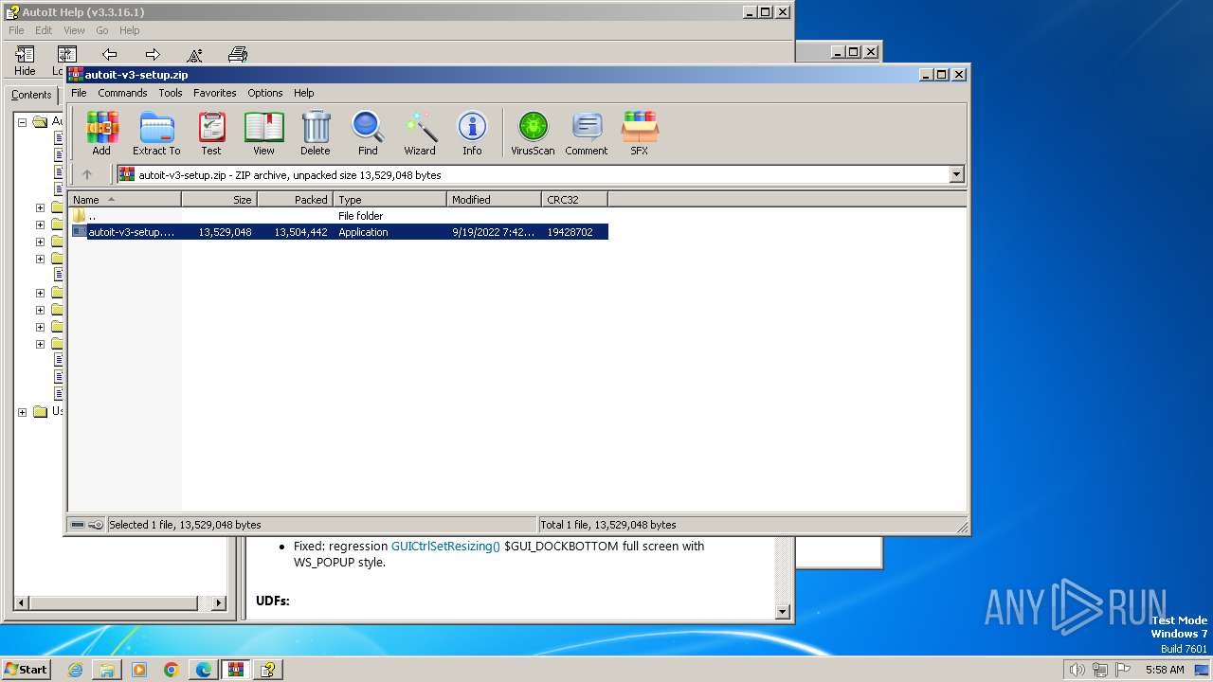Click the volume speaker tray icon

click(1077, 670)
